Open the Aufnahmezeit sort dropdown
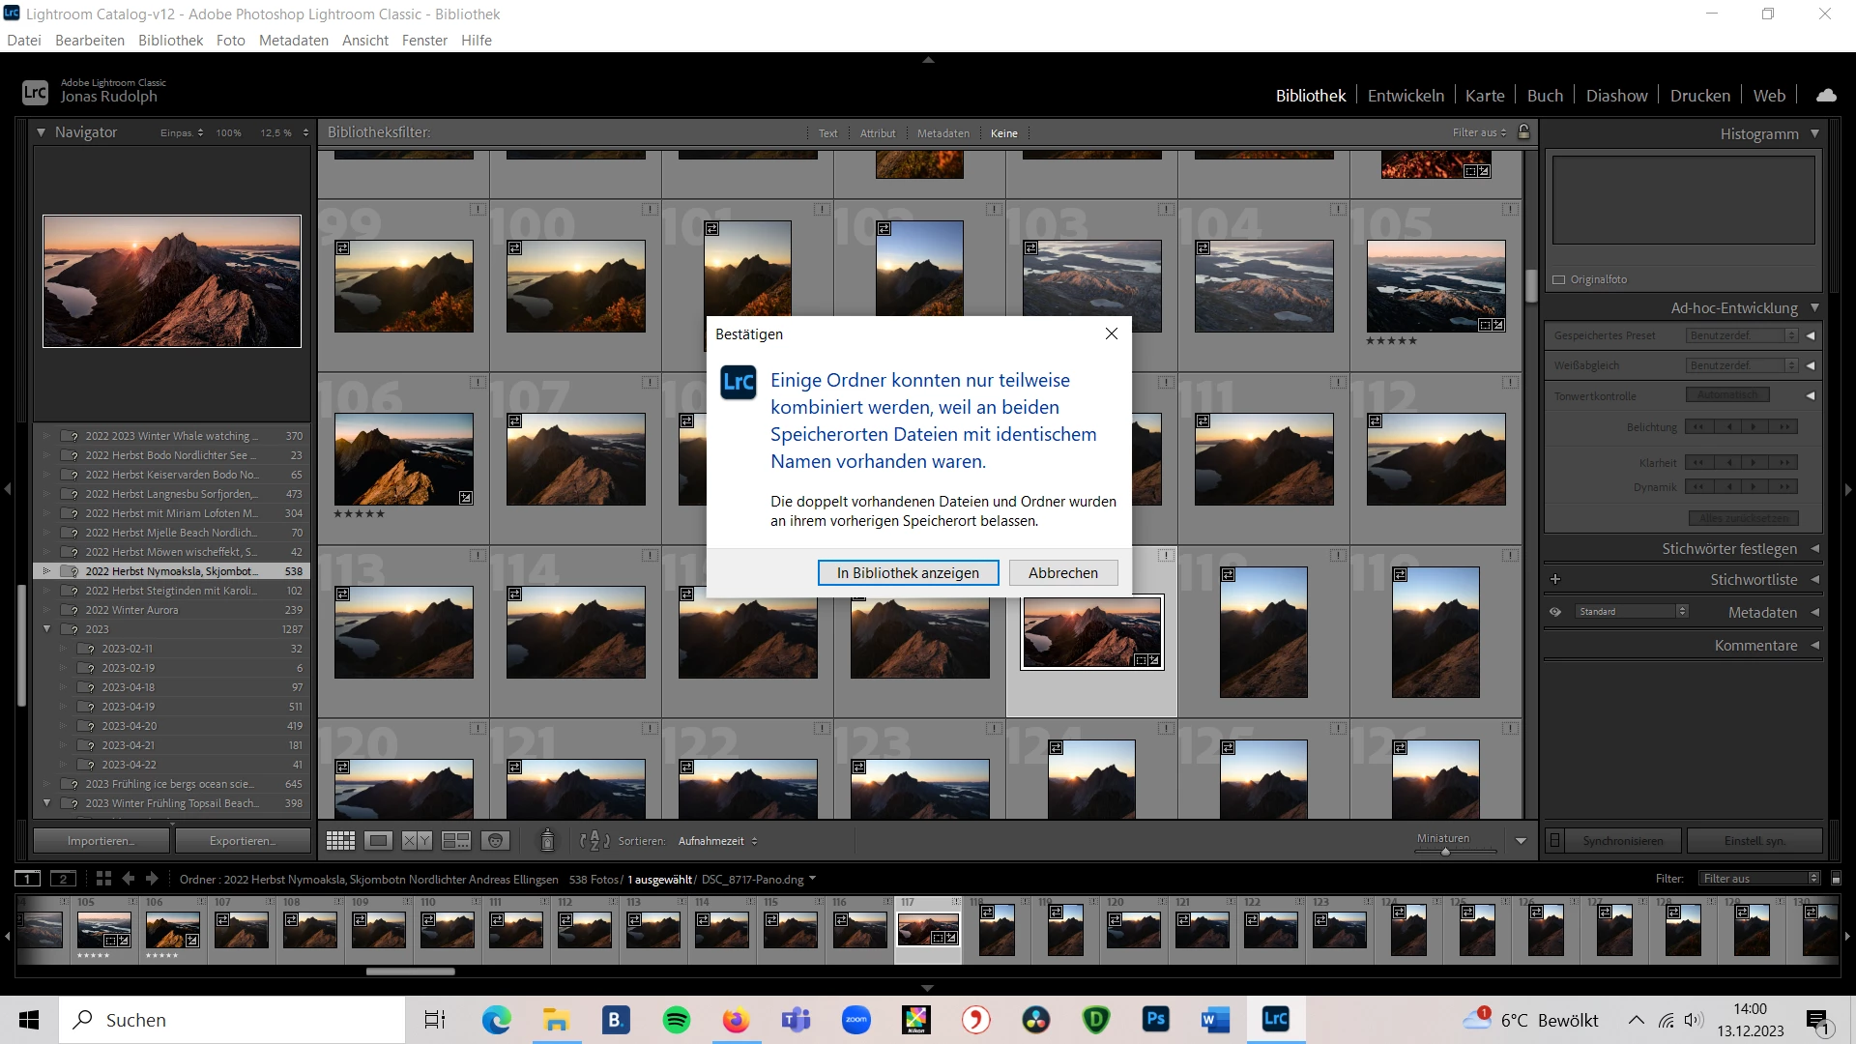 coord(717,841)
